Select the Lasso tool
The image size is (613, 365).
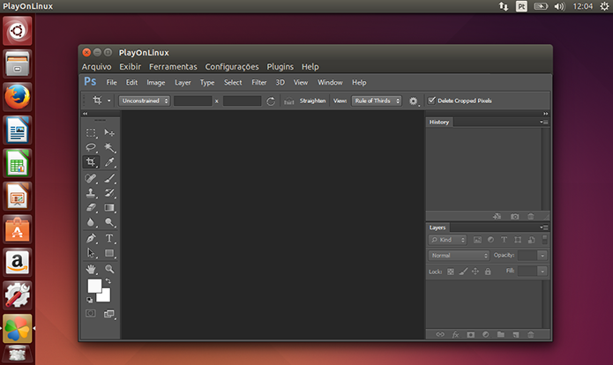coord(91,147)
